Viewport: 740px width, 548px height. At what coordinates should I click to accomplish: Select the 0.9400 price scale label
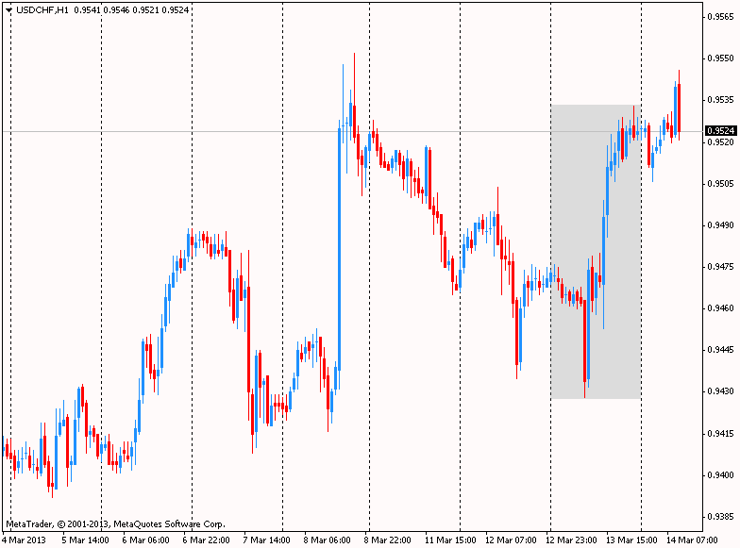tap(721, 475)
